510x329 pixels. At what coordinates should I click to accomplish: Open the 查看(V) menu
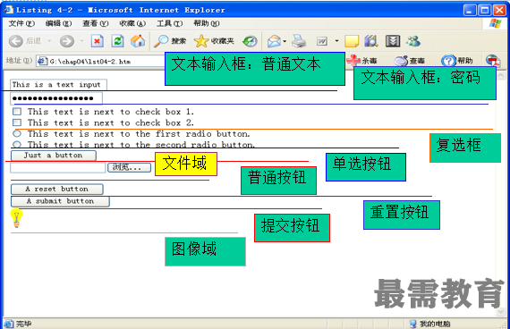[x=96, y=23]
